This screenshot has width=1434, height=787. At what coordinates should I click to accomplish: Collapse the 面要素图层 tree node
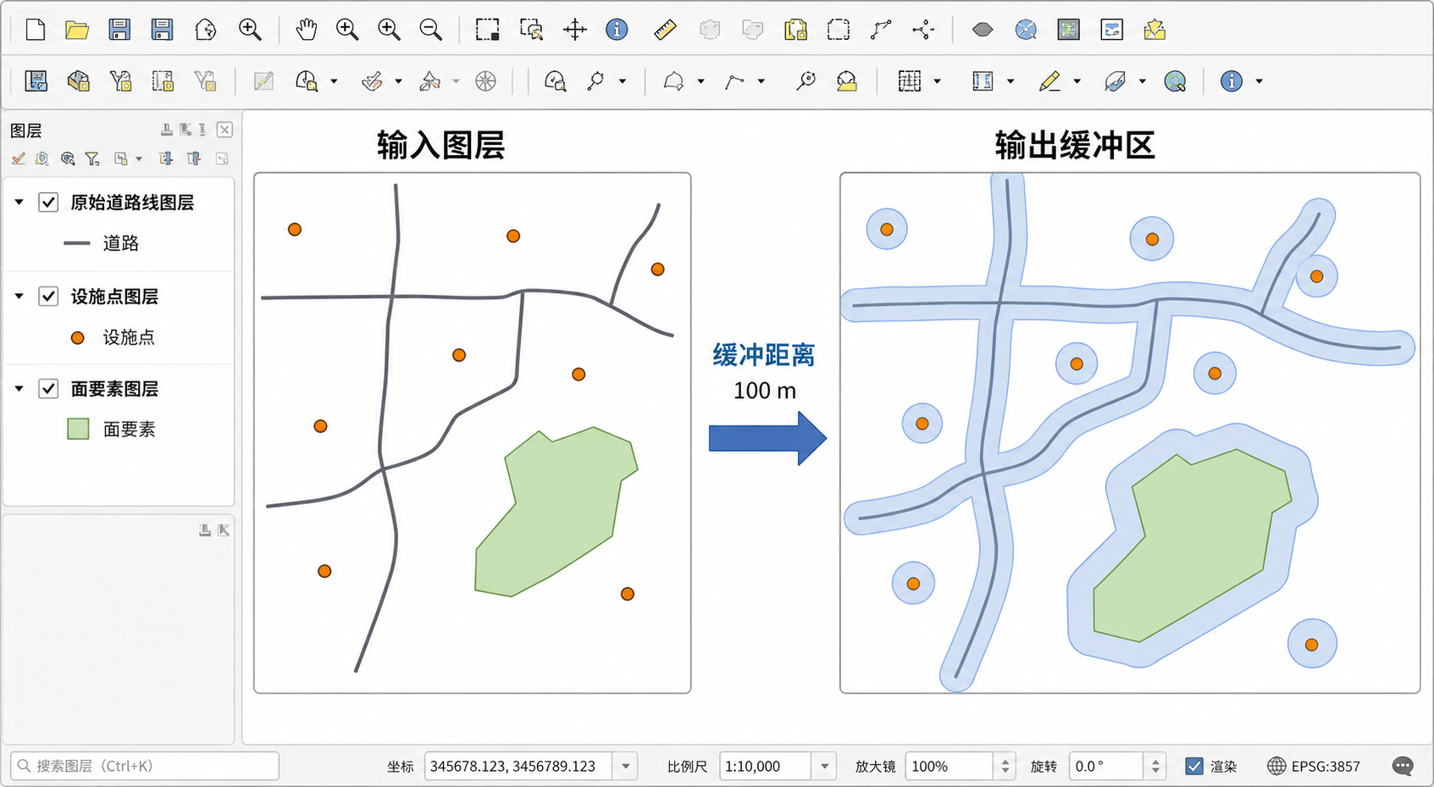click(19, 388)
